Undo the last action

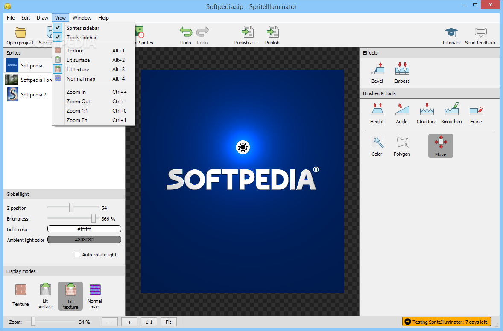point(185,35)
